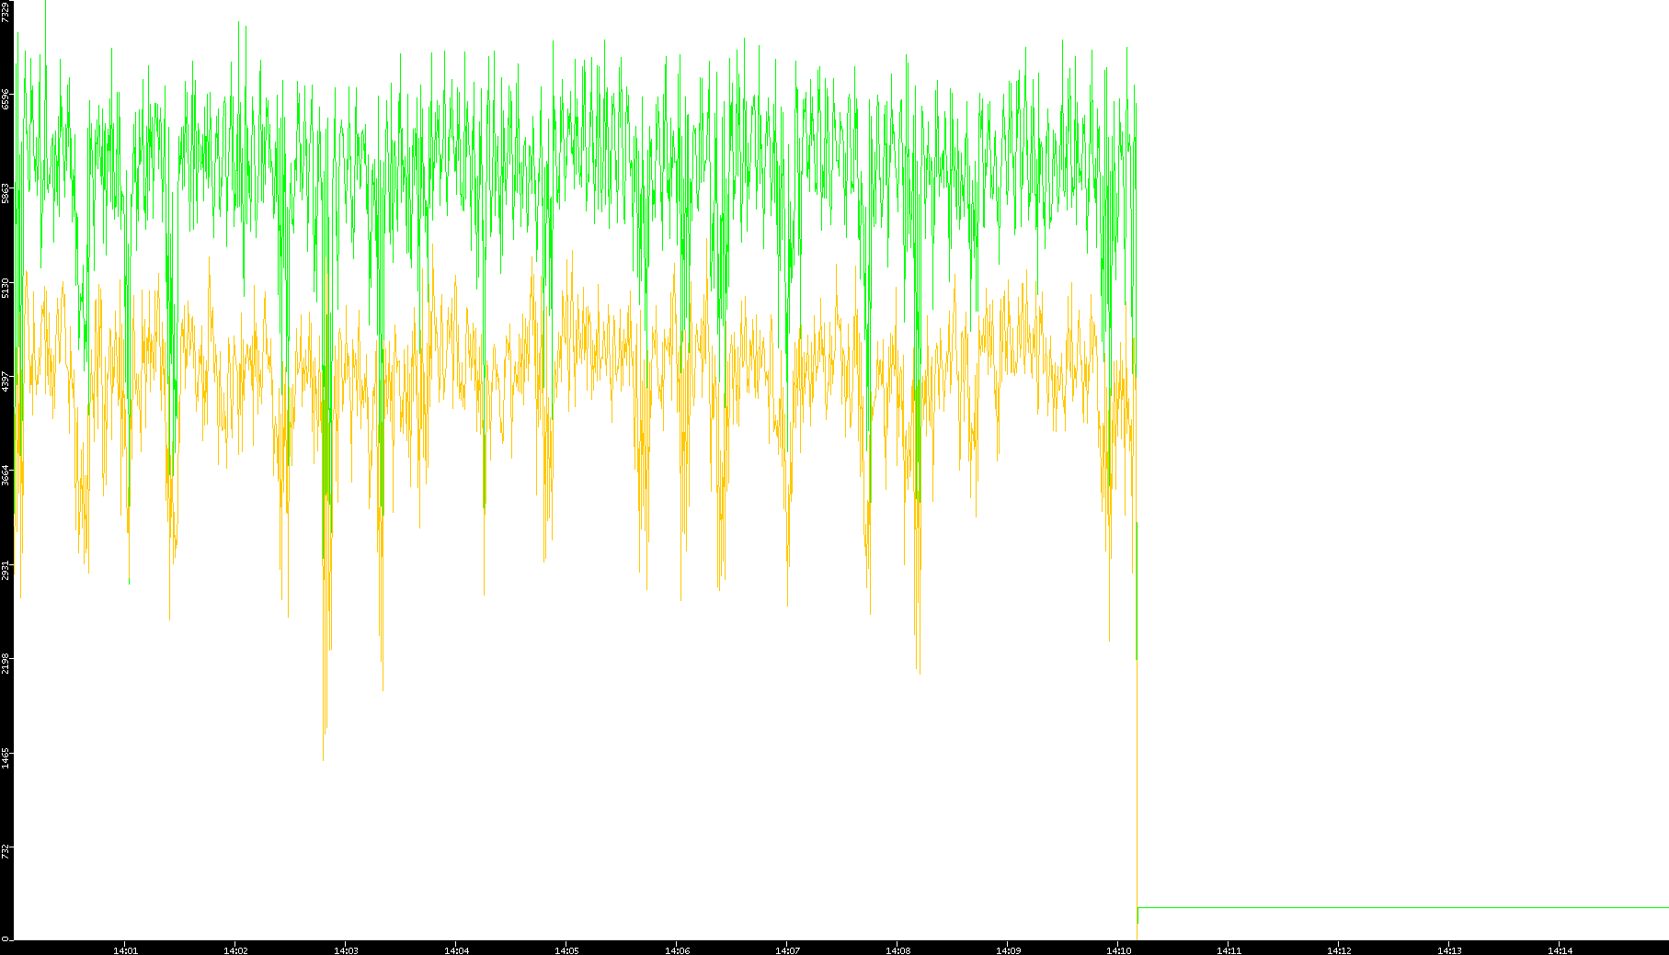
Task: Click the 7329 maximum value axis label
Action: (6, 12)
